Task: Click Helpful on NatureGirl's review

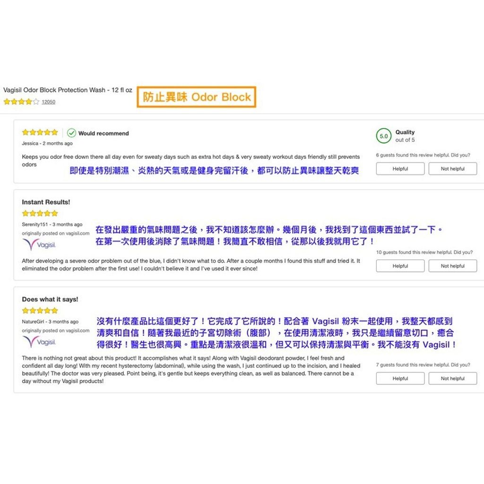Action: tap(400, 379)
